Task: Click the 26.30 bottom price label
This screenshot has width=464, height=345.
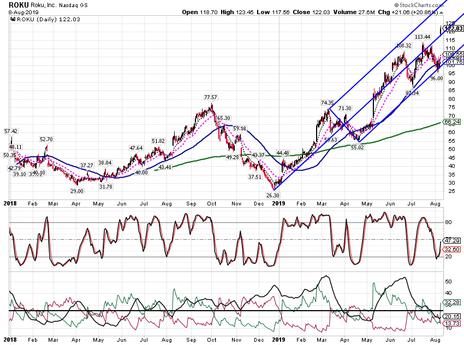Action: [x=273, y=195]
